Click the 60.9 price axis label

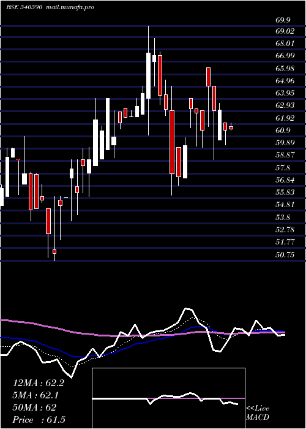pyautogui.click(x=283, y=131)
